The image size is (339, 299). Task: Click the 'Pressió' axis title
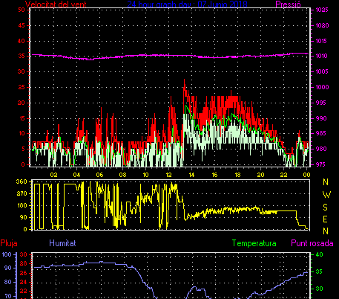288,4
